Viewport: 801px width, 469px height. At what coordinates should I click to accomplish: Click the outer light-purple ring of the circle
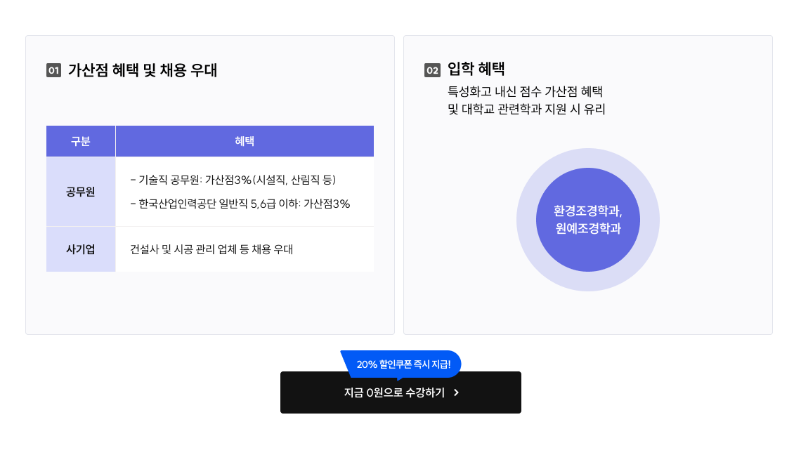[x=587, y=159]
